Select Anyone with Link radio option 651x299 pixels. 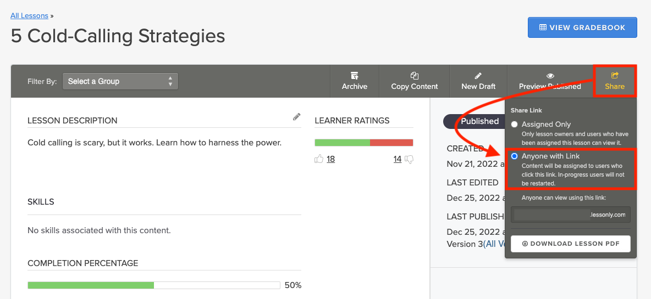click(514, 156)
